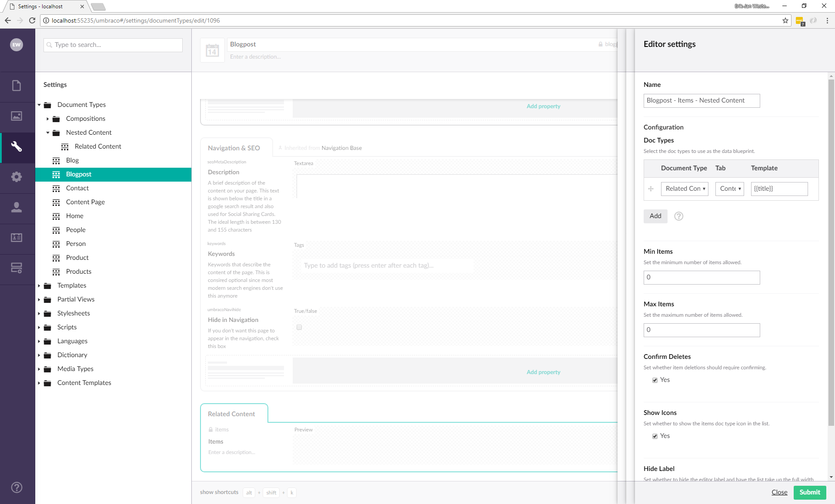
Task: Collapse the Document Types tree node
Action: click(39, 105)
